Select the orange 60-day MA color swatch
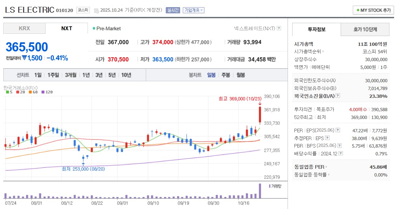The width and height of the screenshot is (398, 209). (x=30, y=92)
